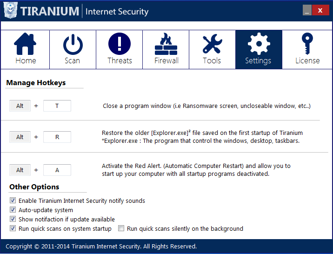The width and height of the screenshot is (333, 254).
Task: Uncheck Run quick scans on system startup
Action: coord(13,228)
